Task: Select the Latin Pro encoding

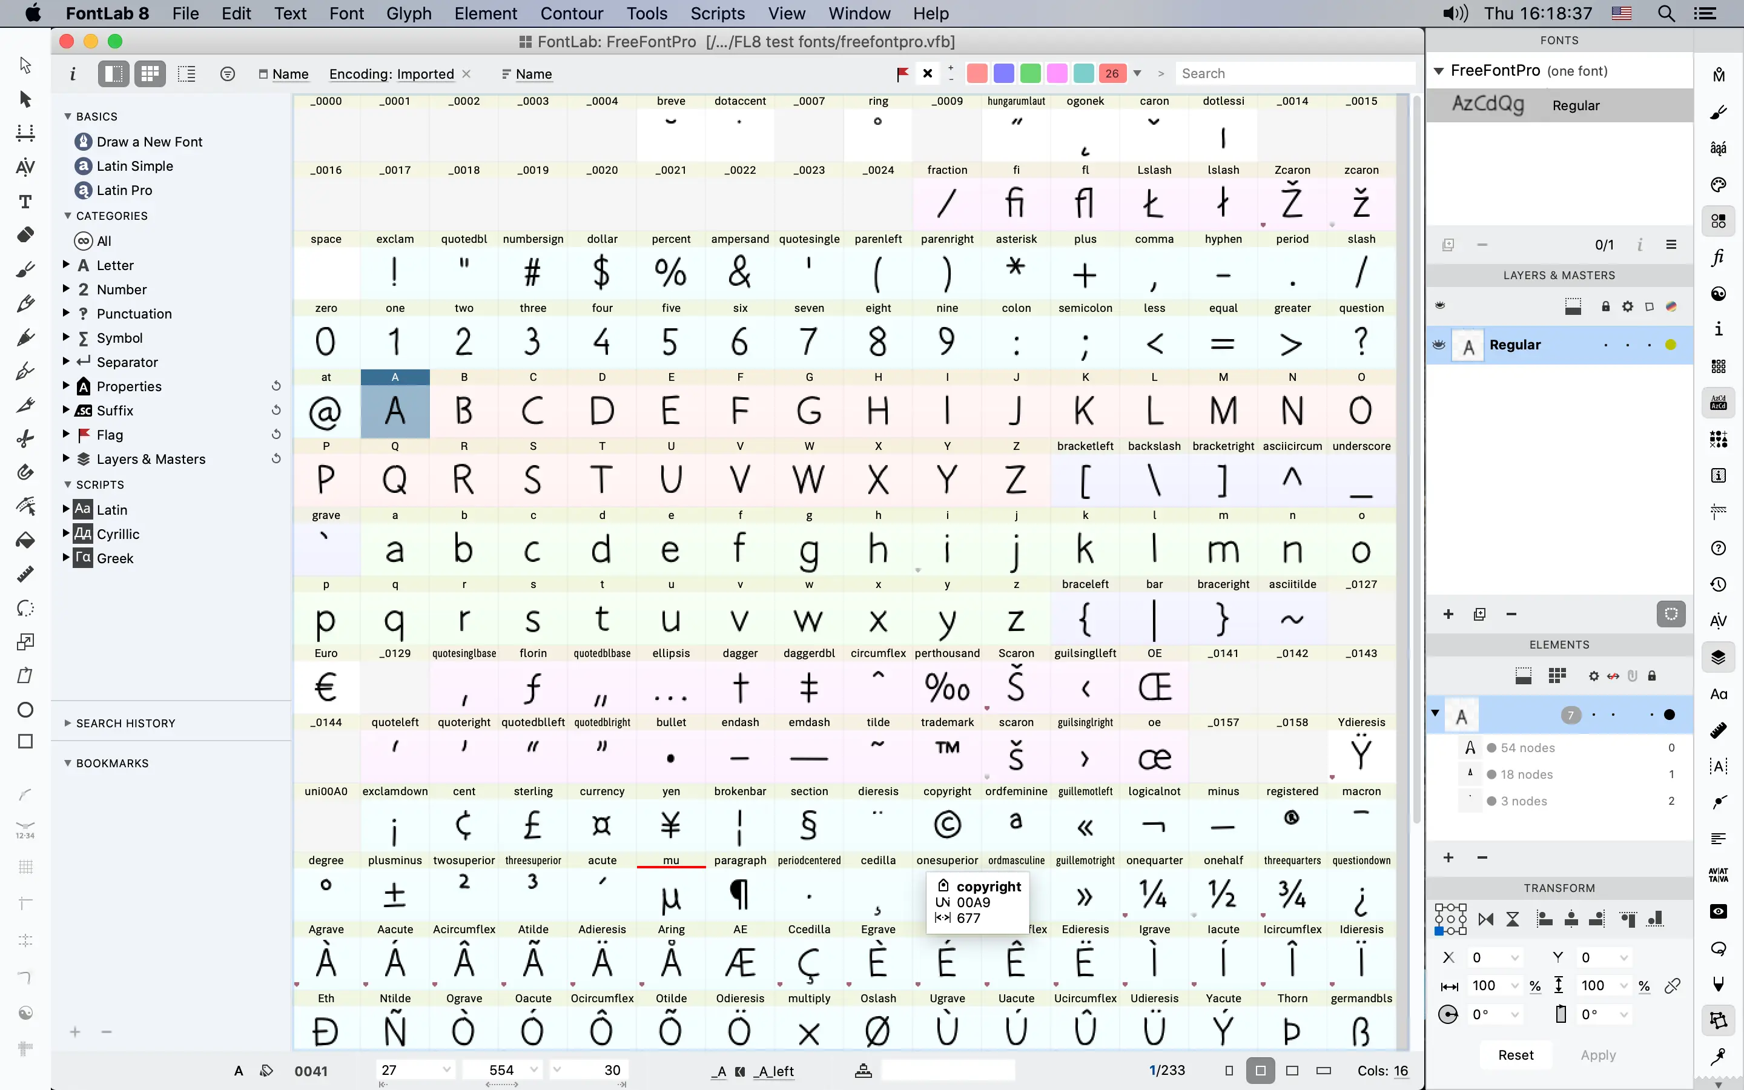Action: pos(124,190)
